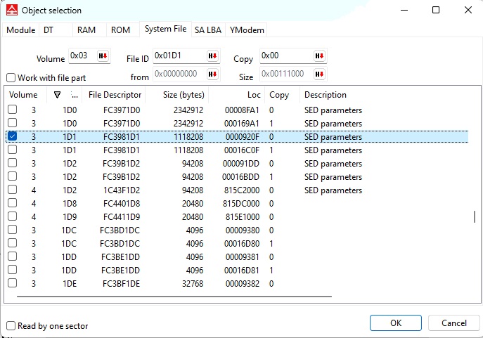Click the sort triangle column header

pyautogui.click(x=57, y=95)
